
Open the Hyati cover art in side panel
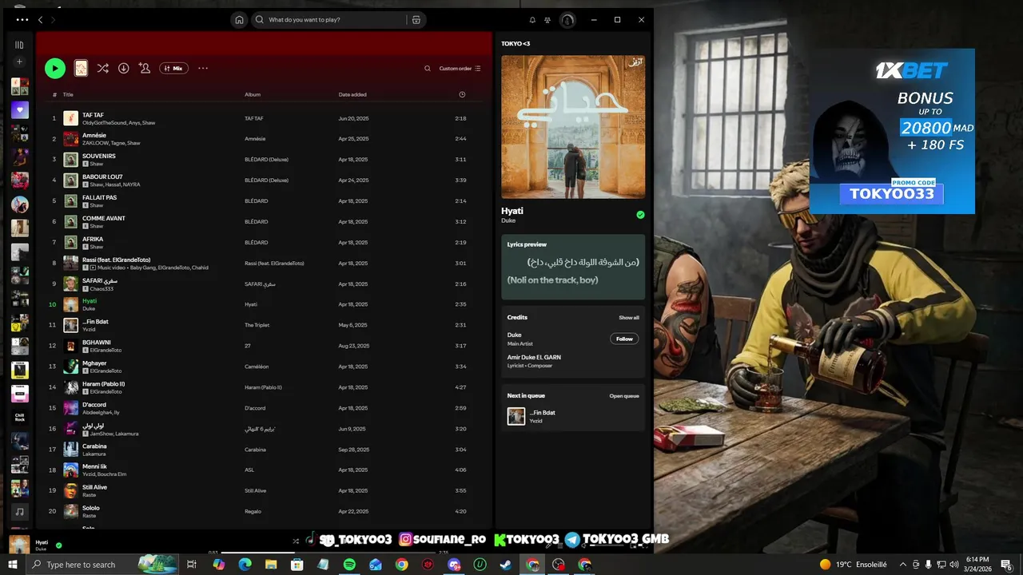pyautogui.click(x=573, y=127)
